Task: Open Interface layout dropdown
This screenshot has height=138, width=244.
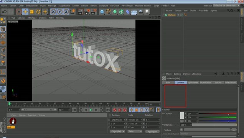Action: coord(226,5)
